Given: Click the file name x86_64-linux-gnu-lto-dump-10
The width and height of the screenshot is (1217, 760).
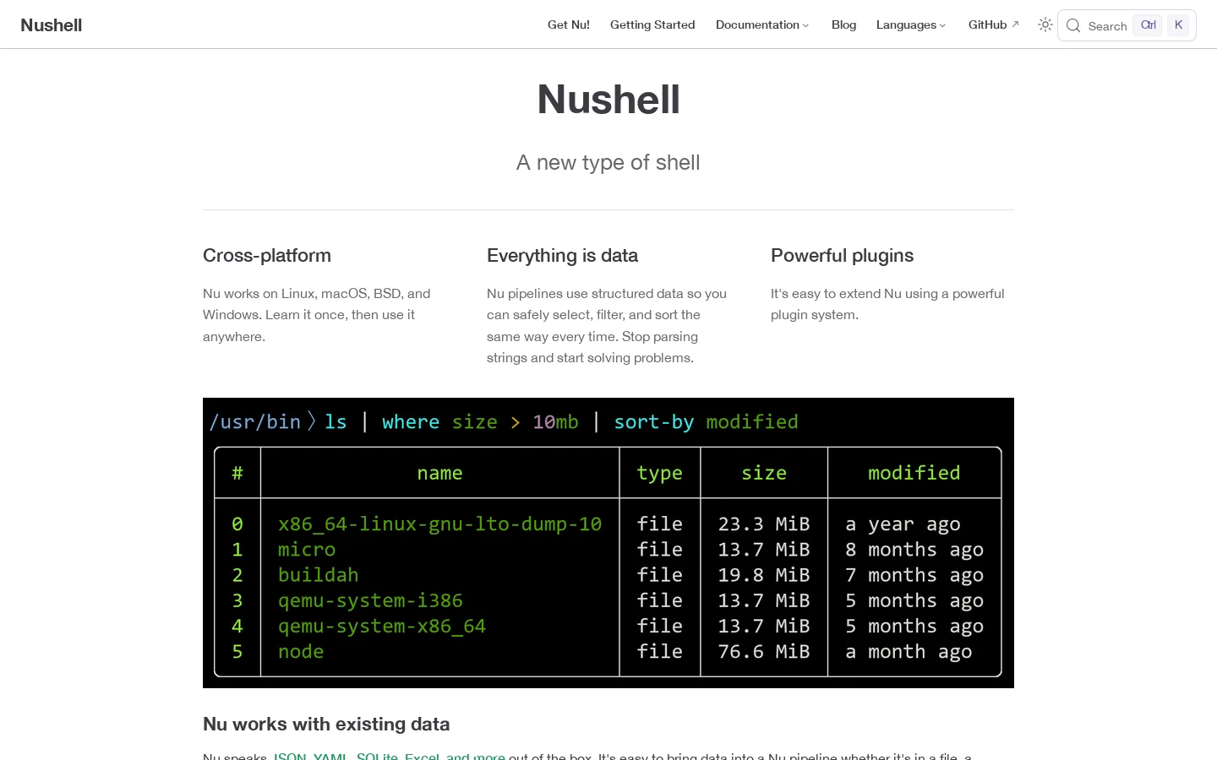Looking at the screenshot, I should [439, 524].
